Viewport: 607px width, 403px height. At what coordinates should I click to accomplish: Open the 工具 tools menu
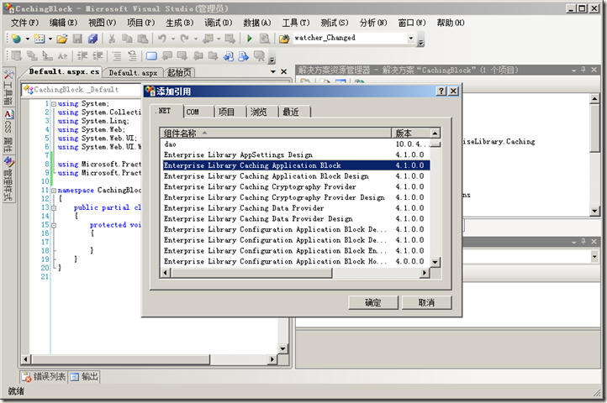pos(296,23)
